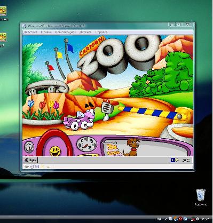The image size is (213, 223).
Task: Click the Virtual PC hard disk status icon
Action: [x=27, y=167]
